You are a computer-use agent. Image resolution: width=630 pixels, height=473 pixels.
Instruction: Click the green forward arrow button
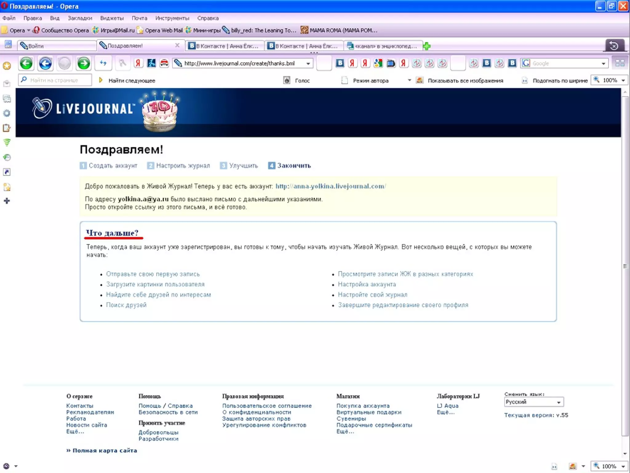click(83, 63)
